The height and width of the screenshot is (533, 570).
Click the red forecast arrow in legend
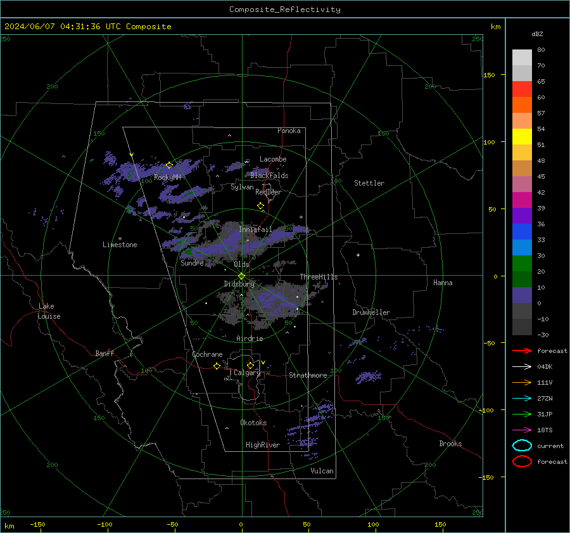(x=522, y=350)
